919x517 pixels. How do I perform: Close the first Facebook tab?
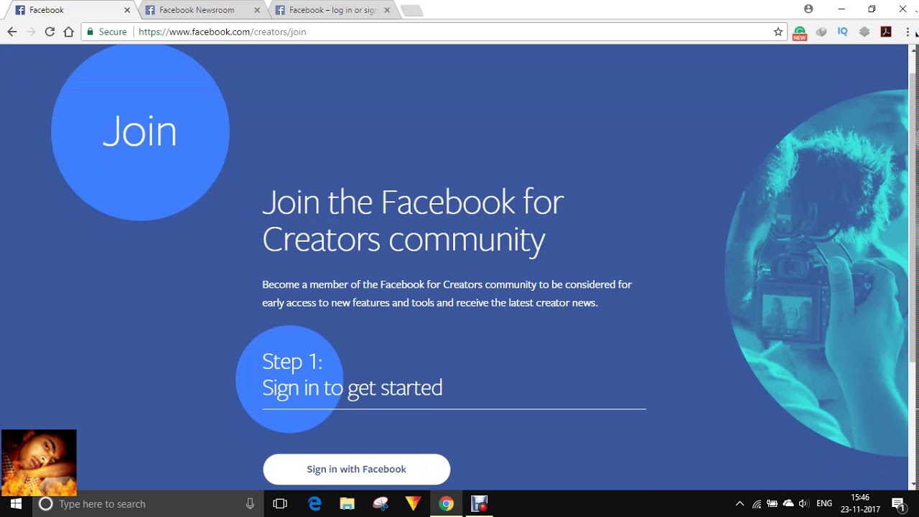[127, 10]
